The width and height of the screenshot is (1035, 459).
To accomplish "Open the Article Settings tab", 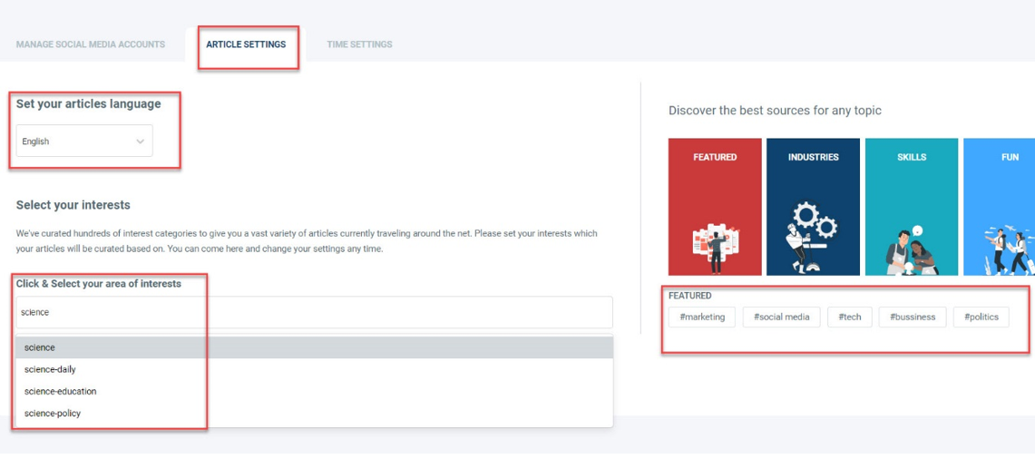I will [x=246, y=44].
